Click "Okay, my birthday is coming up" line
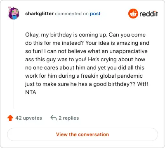The width and height of the screenshot is (165, 148). (x=66, y=35)
